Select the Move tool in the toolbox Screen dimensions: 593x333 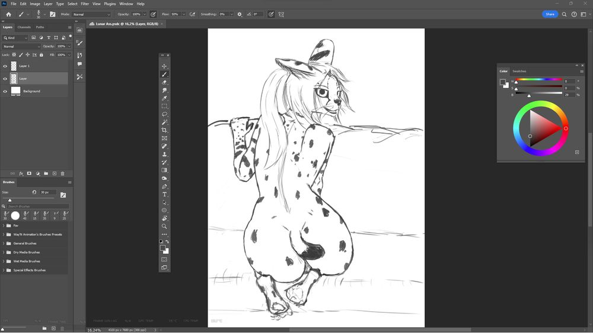tap(164, 66)
